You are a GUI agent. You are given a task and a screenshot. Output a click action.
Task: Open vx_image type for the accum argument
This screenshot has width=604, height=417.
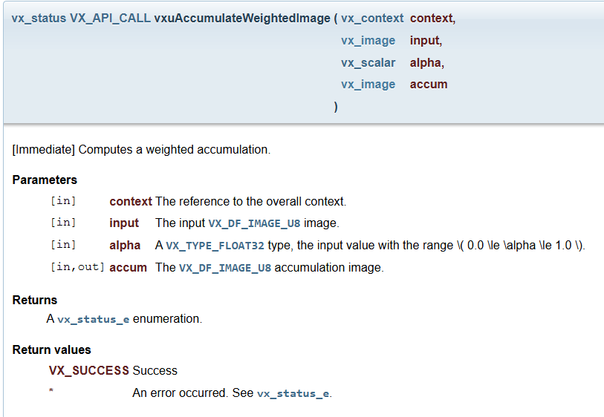[x=368, y=85]
